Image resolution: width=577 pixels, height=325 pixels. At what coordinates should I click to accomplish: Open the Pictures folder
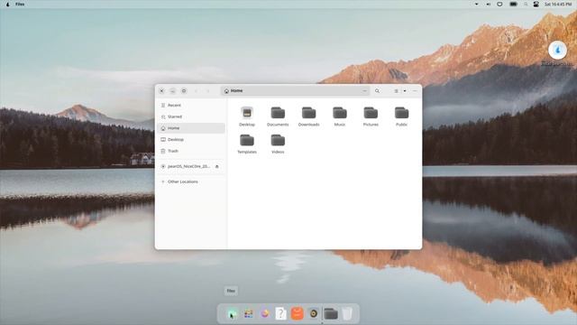371,116
